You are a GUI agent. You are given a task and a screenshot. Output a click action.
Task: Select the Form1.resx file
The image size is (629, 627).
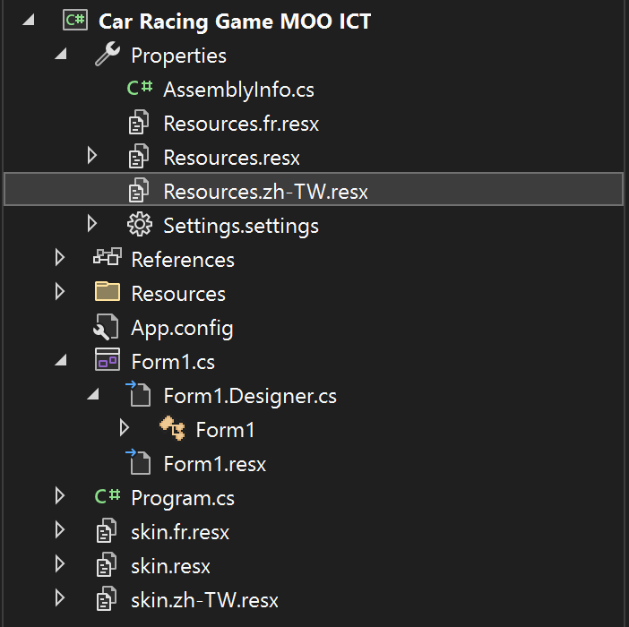click(x=214, y=463)
